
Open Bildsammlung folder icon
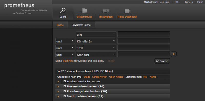click(x=85, y=11)
